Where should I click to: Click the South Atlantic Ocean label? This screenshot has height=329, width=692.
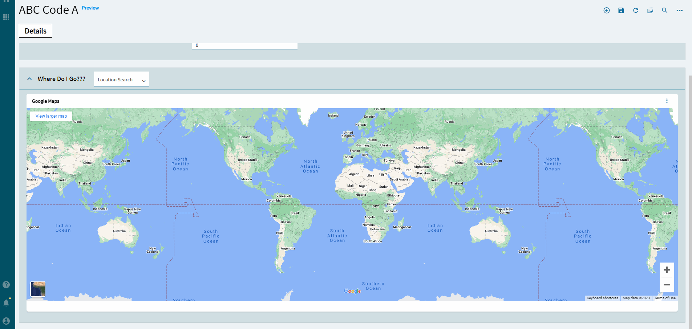(x=337, y=236)
